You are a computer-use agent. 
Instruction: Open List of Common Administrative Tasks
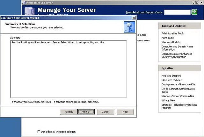pyautogui.click(x=178, y=90)
